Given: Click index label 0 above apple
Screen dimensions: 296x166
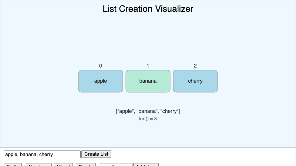Looking at the screenshot, I should 100,66.
